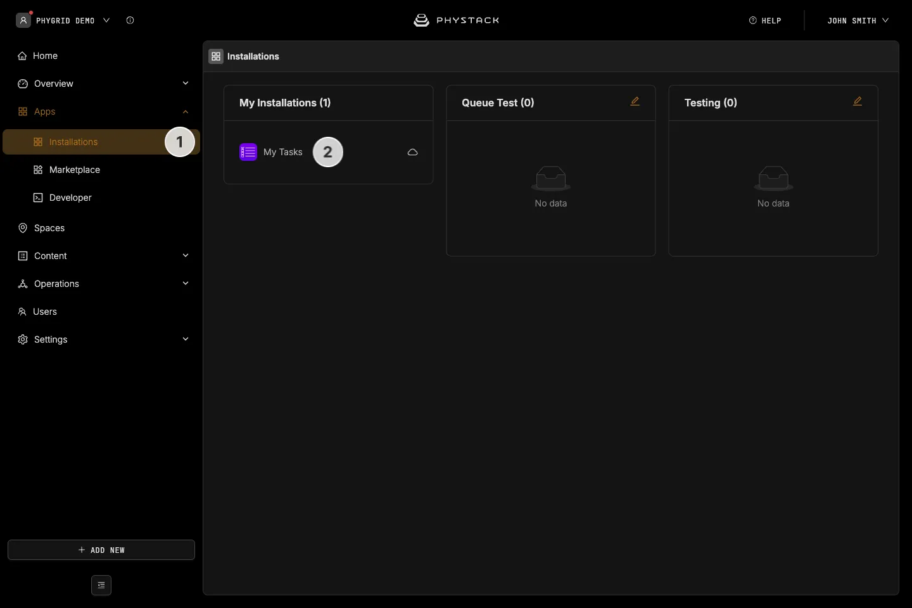Navigate to Spaces in the sidebar

pos(101,228)
